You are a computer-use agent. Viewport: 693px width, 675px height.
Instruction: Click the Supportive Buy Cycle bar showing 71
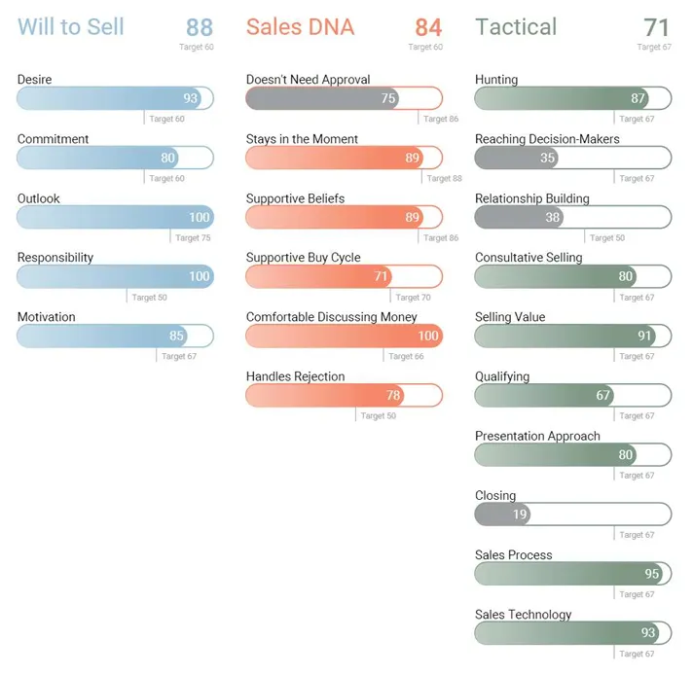click(344, 276)
